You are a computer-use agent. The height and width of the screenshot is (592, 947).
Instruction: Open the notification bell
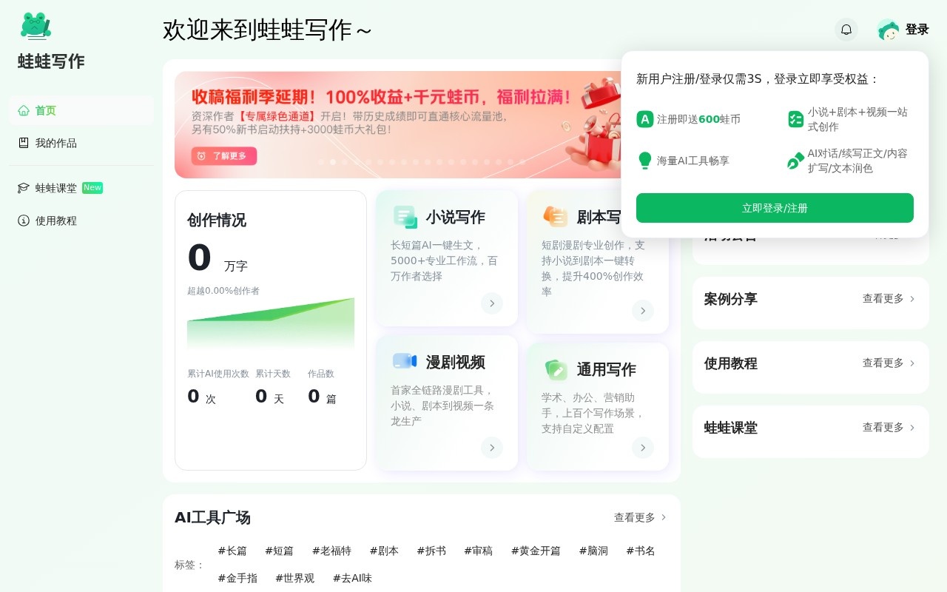point(846,30)
